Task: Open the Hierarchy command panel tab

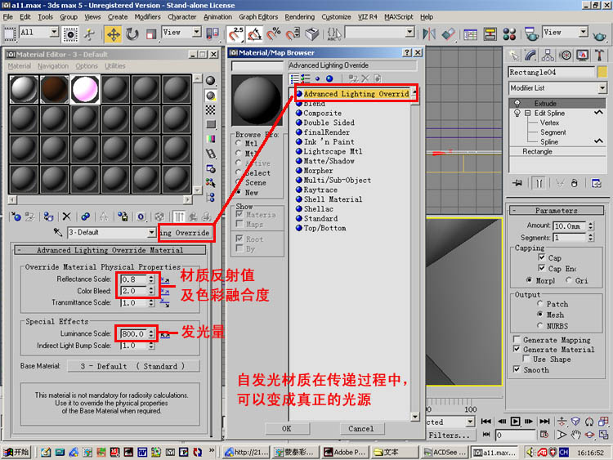Action: tap(548, 56)
